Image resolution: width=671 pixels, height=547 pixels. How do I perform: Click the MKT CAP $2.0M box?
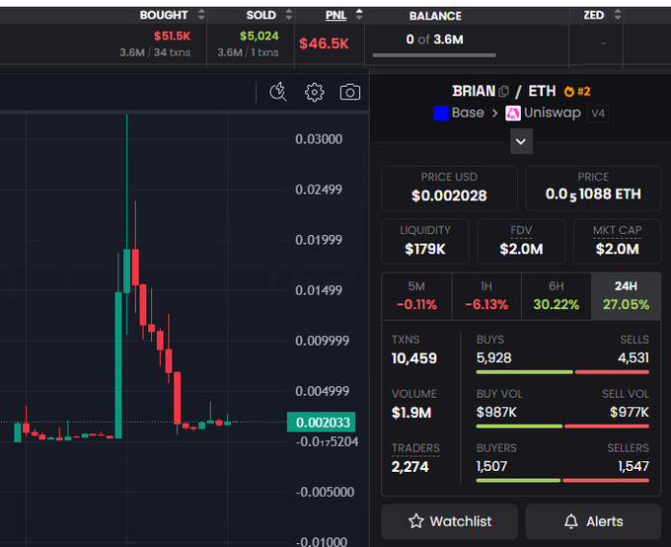(617, 242)
